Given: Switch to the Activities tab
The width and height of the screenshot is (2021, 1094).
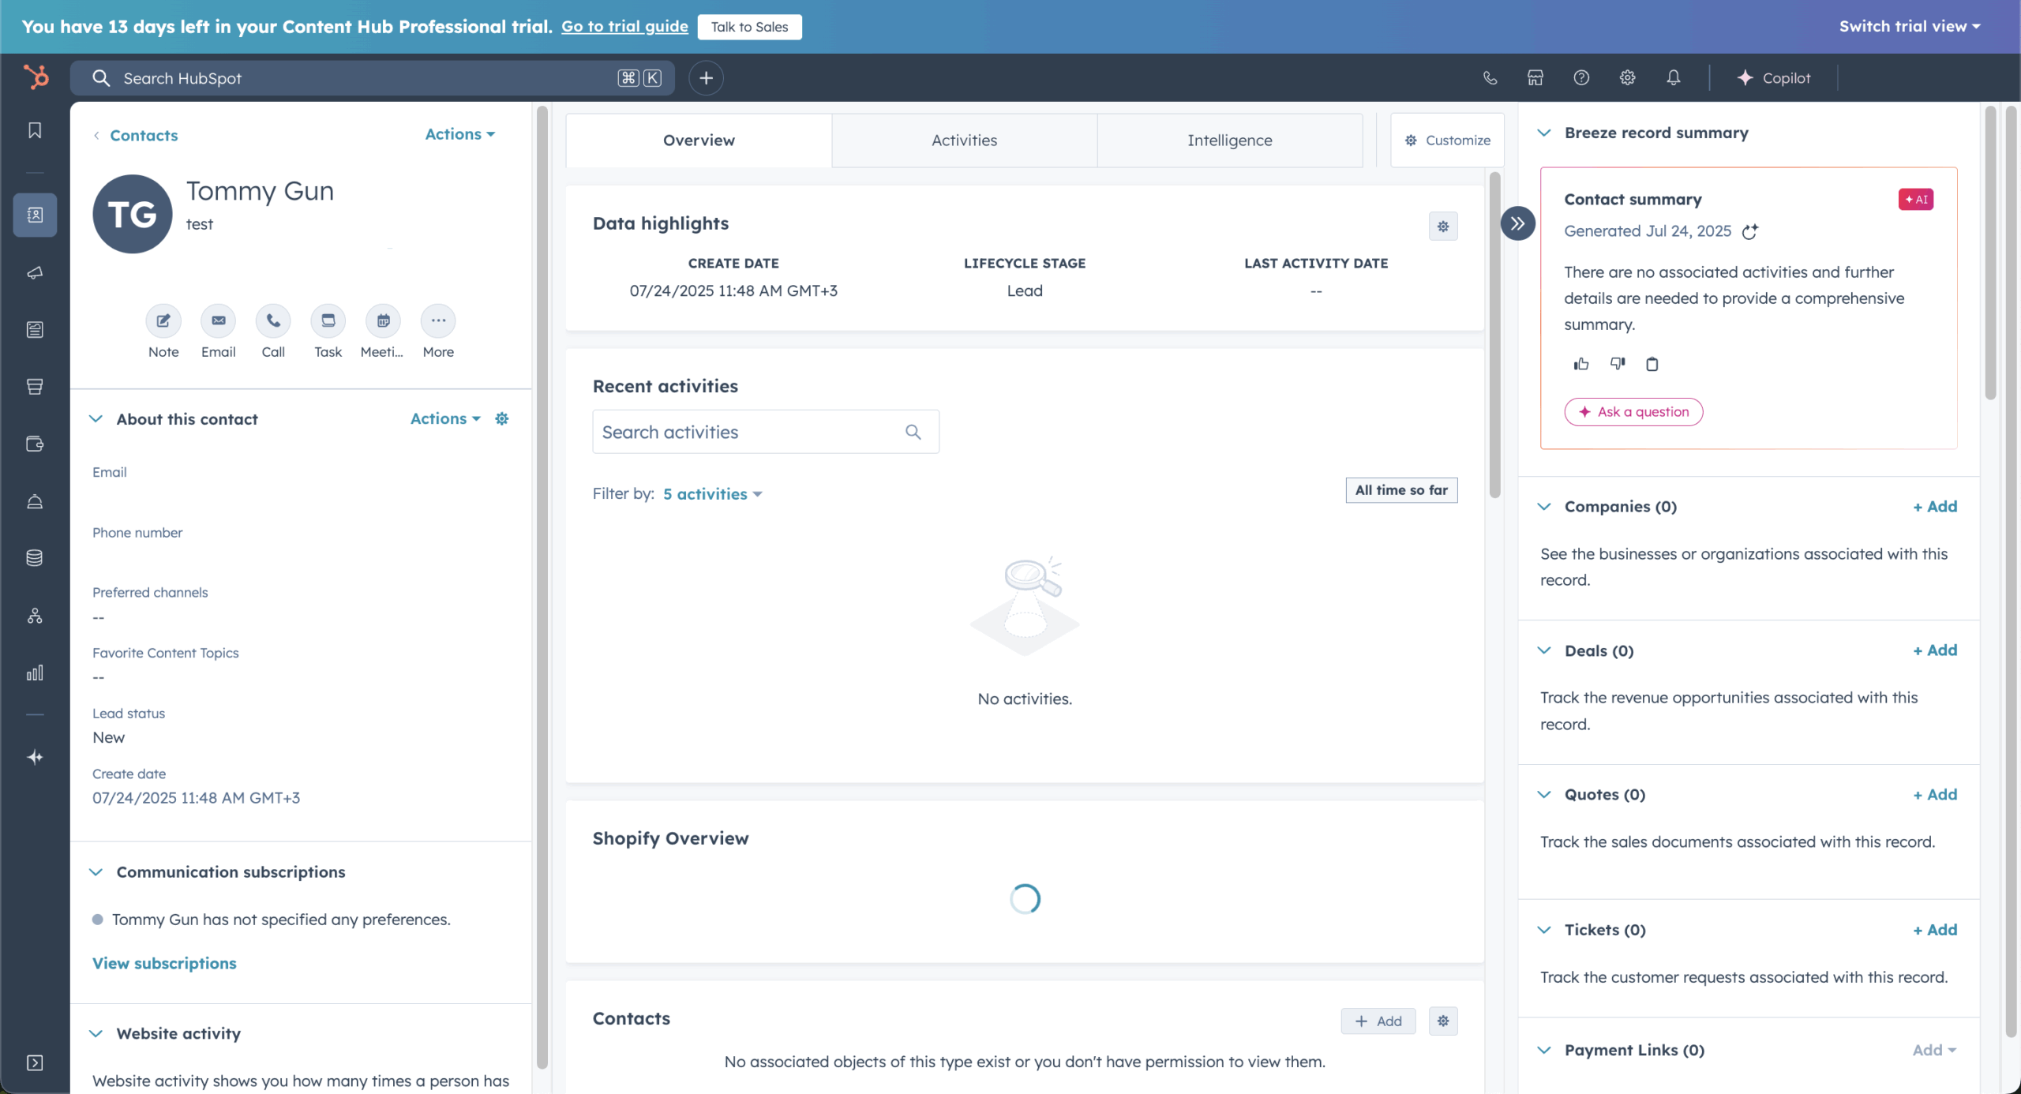Looking at the screenshot, I should click(964, 140).
